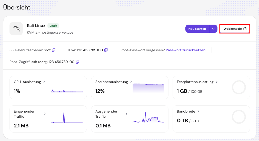Click the 12% memory value
Image resolution: width=259 pixels, height=141 pixels.
100,91
